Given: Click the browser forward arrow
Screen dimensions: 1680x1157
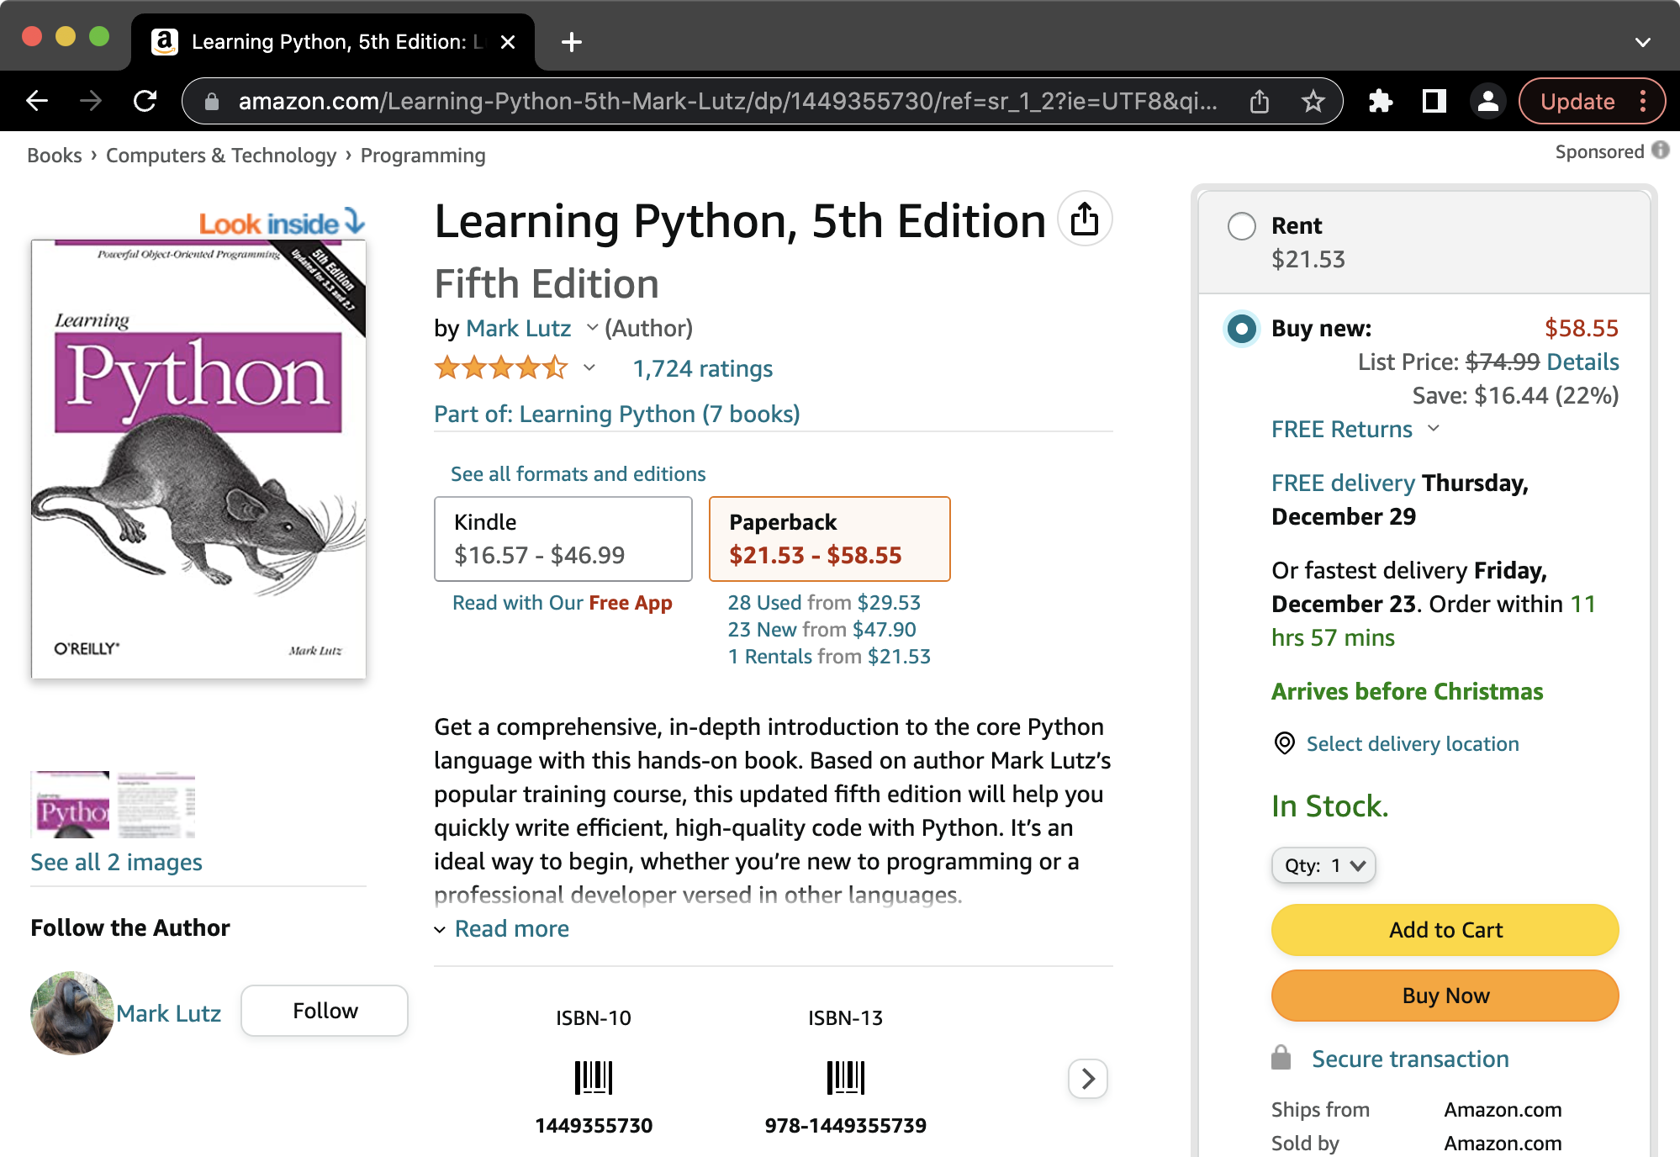Looking at the screenshot, I should tap(91, 101).
